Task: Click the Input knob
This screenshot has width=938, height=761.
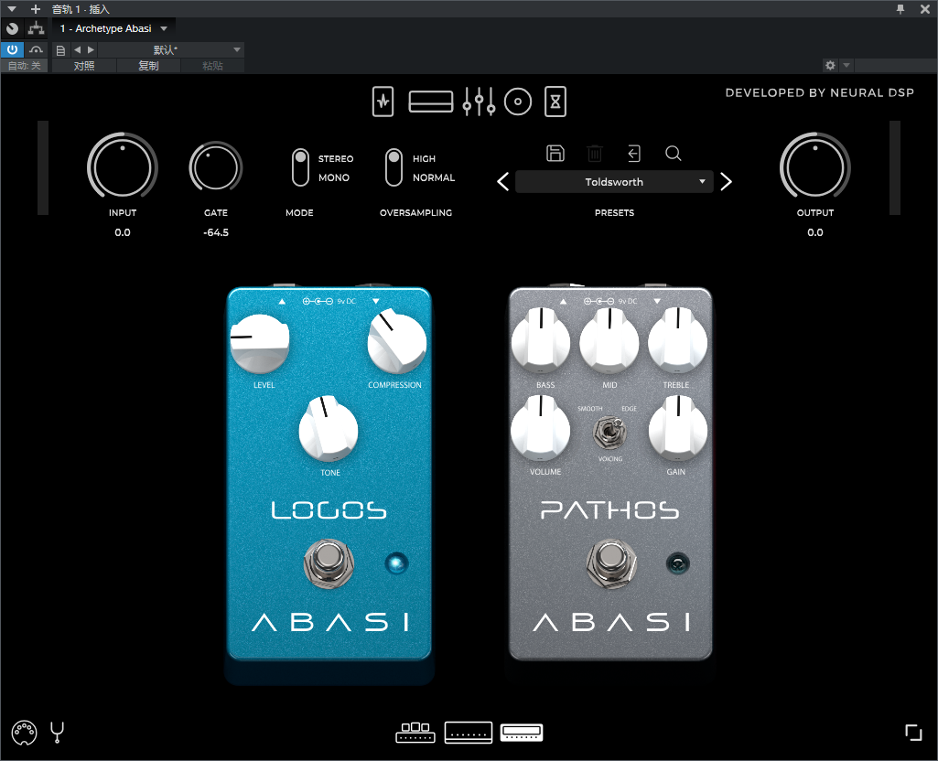Action: pos(123,167)
